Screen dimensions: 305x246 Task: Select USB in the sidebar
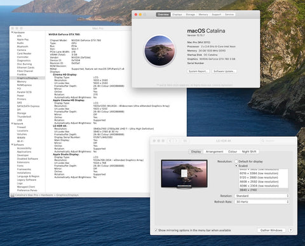pyautogui.click(x=19, y=120)
